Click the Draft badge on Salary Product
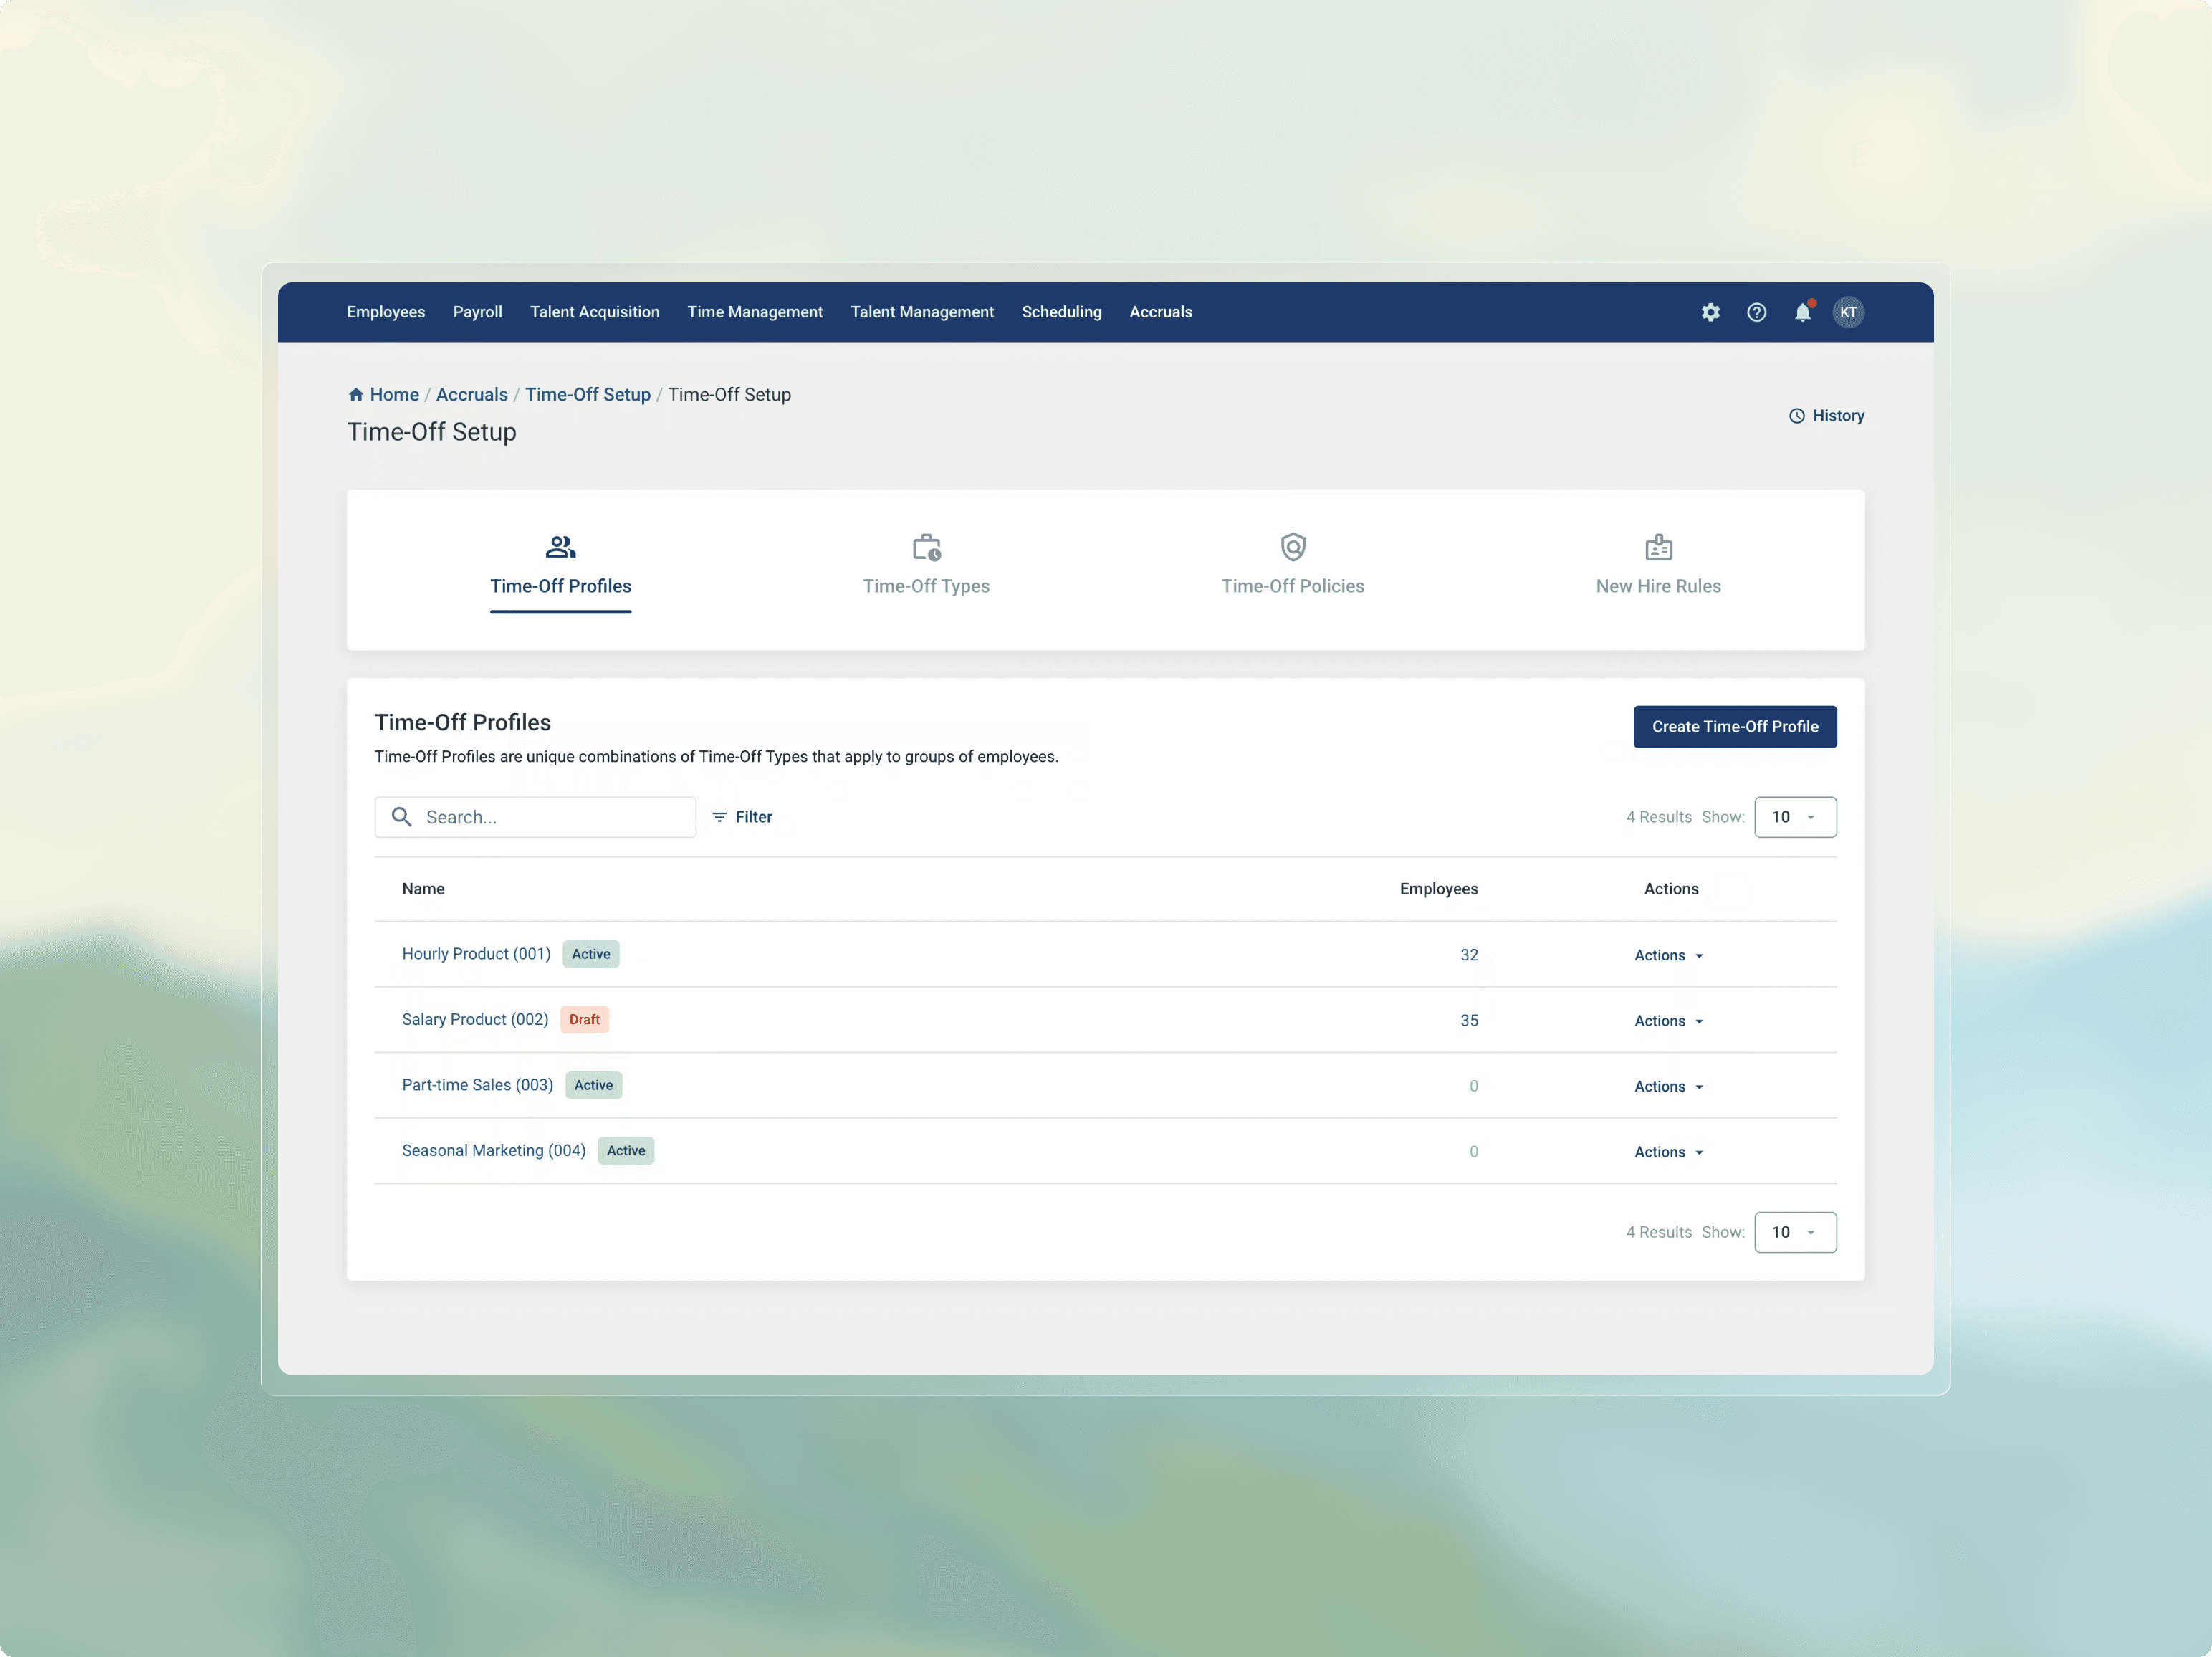 click(x=585, y=1019)
